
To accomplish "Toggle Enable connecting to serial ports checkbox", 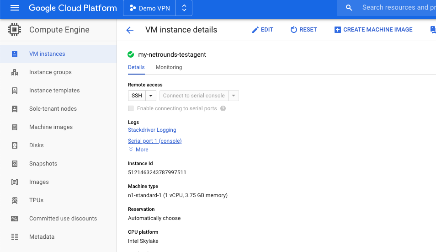I will [131, 108].
